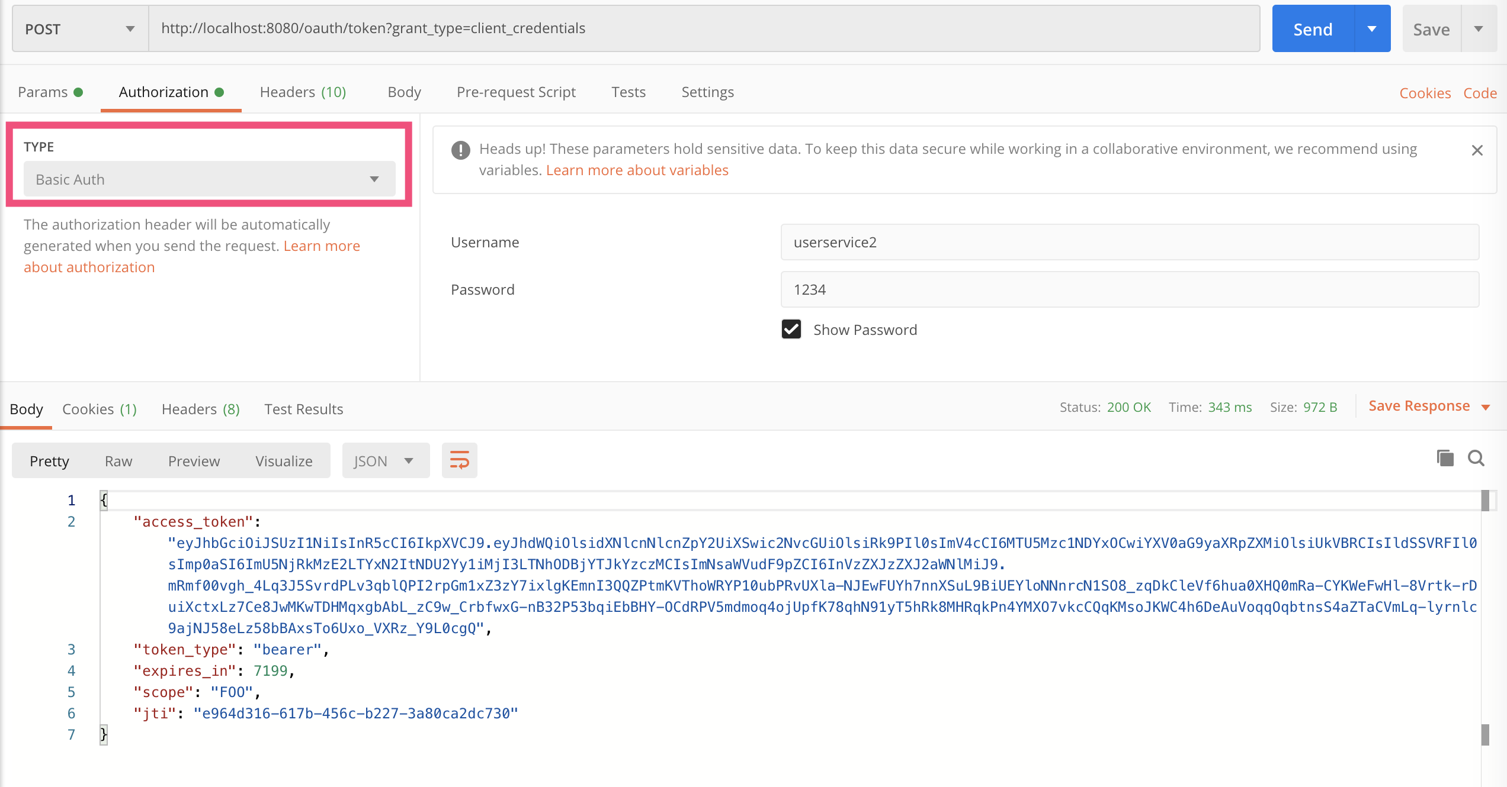Dismiss the Heads up warning banner
Screen dimensions: 1507x787
[x=1477, y=150]
